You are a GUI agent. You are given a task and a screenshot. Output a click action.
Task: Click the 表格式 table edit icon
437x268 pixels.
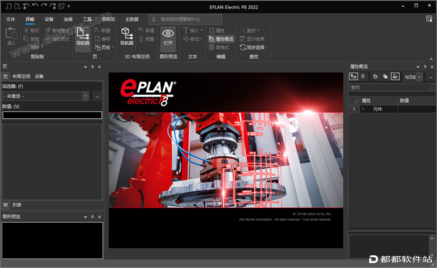212,47
